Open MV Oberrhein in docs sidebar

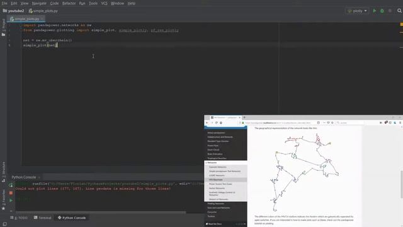(x=215, y=180)
